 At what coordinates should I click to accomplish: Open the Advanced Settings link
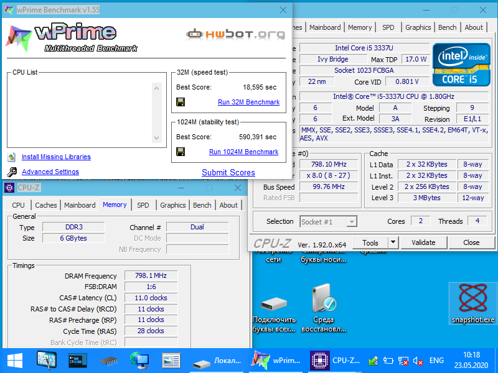pyautogui.click(x=50, y=172)
